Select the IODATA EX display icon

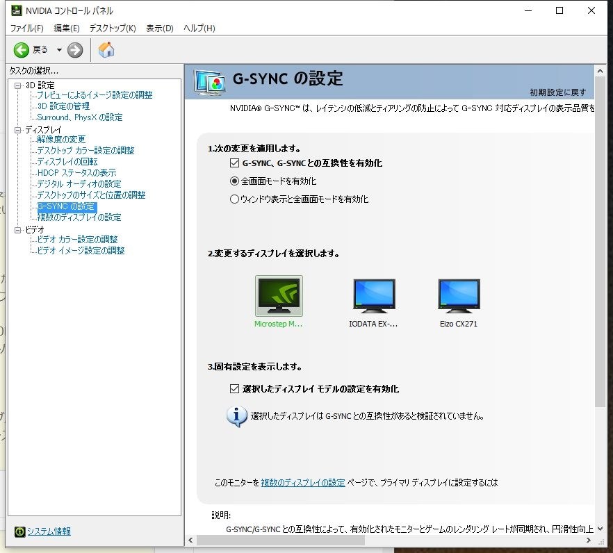pyautogui.click(x=374, y=296)
